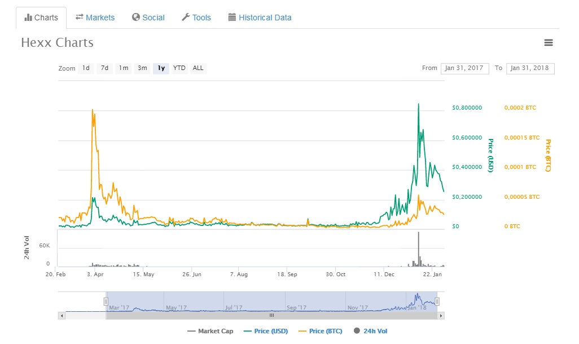Click the navigator right scroll arrow
The image size is (579, 344).
click(x=441, y=316)
